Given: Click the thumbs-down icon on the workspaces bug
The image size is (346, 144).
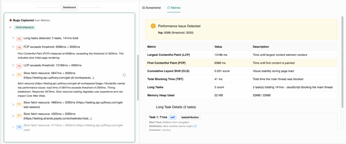Looking at the screenshot, I should point(124,75).
